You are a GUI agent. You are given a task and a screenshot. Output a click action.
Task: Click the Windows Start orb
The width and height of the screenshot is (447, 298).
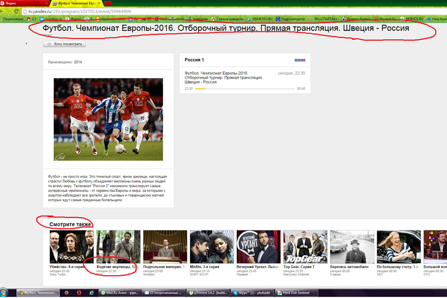click(x=5, y=293)
